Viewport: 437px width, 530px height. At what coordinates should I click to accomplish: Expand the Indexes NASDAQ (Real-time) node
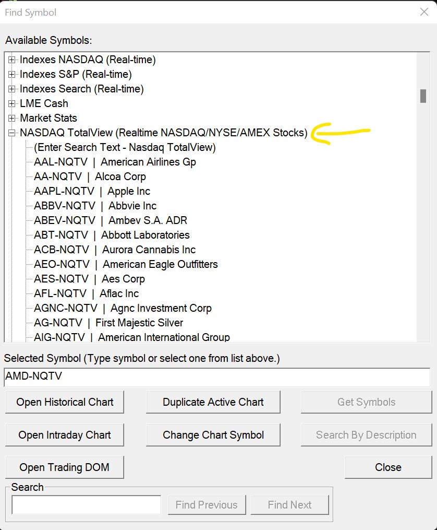(x=12, y=60)
